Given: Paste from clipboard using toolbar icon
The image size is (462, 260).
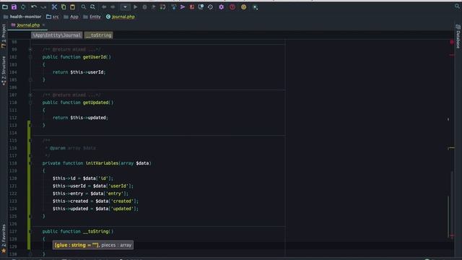Looking at the screenshot, I should click(72, 6).
